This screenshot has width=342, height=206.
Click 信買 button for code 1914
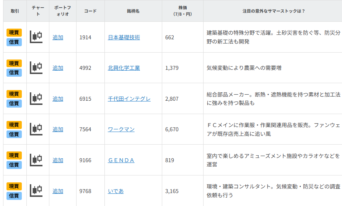14,42
